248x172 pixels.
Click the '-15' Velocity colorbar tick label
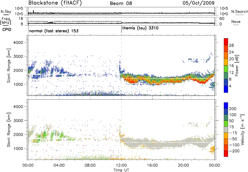pyautogui.click(x=233, y=133)
